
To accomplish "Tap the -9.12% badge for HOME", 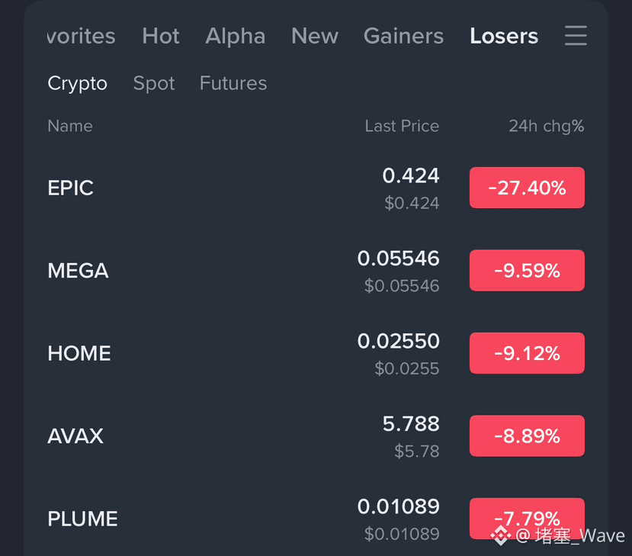I will [x=527, y=353].
